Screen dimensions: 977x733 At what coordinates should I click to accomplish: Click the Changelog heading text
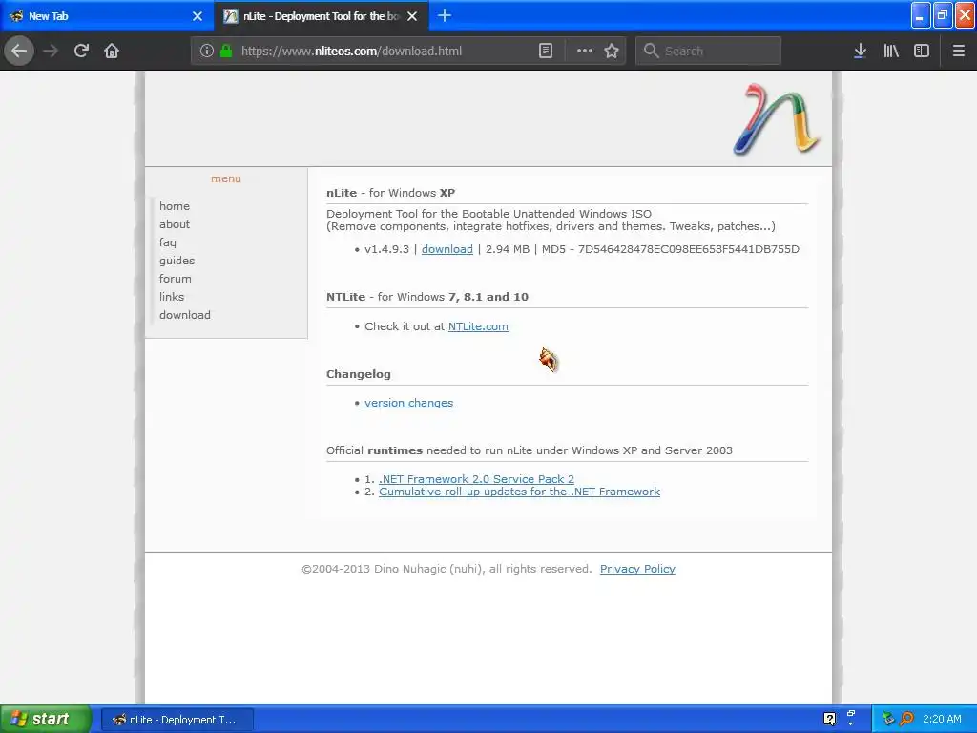pos(359,374)
